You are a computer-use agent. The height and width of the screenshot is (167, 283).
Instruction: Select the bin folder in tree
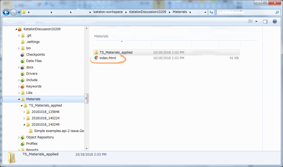(x=28, y=48)
